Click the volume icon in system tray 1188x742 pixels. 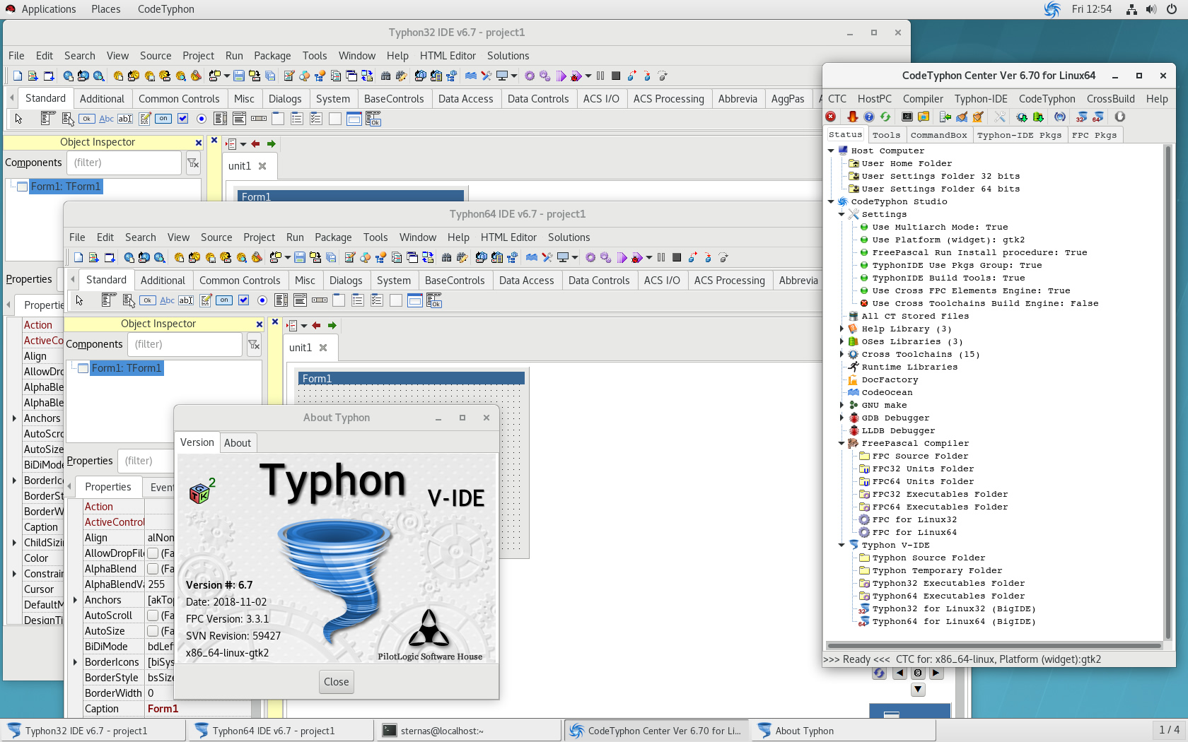click(x=1151, y=9)
